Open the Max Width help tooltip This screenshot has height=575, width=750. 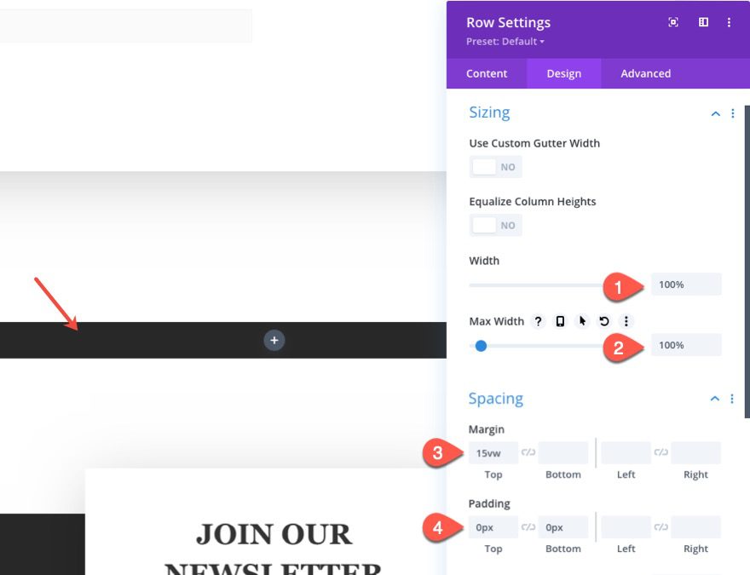click(x=538, y=321)
